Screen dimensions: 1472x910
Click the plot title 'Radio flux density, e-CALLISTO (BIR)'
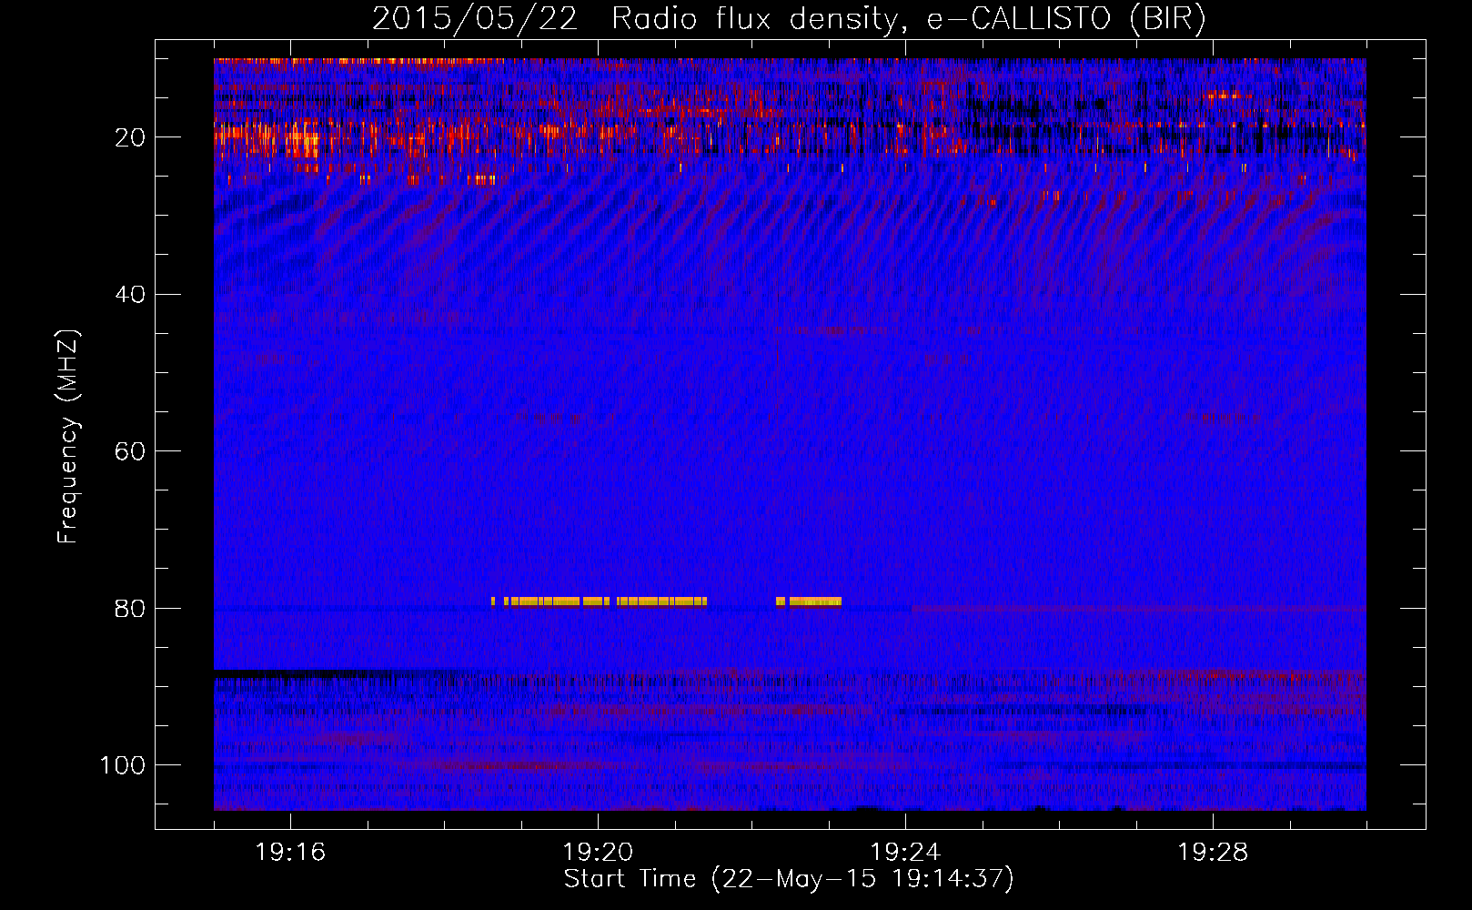tap(908, 19)
